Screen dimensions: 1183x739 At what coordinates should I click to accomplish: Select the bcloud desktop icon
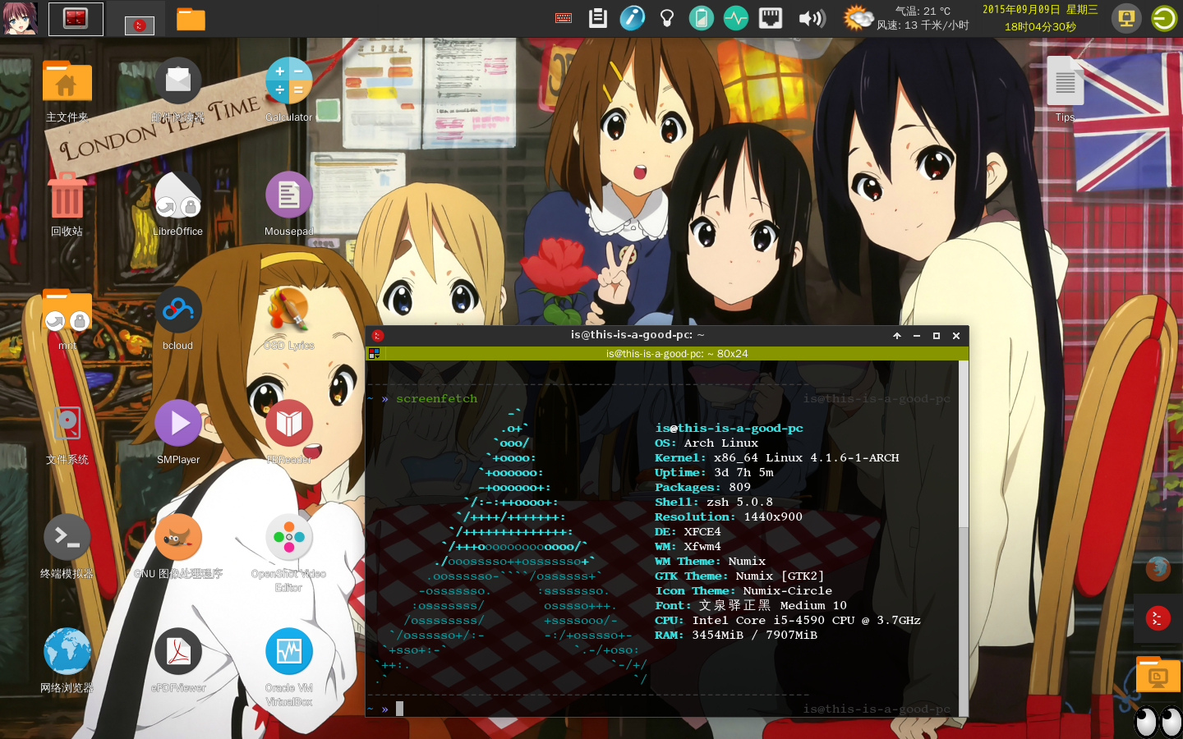[178, 310]
